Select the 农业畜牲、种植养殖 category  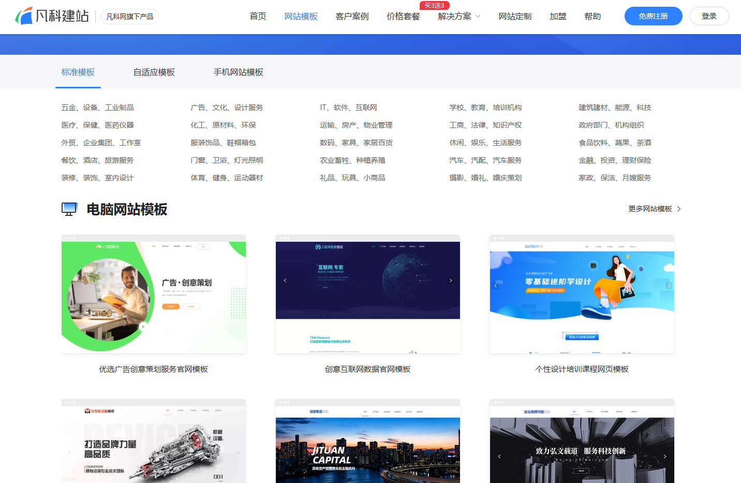[x=352, y=160]
